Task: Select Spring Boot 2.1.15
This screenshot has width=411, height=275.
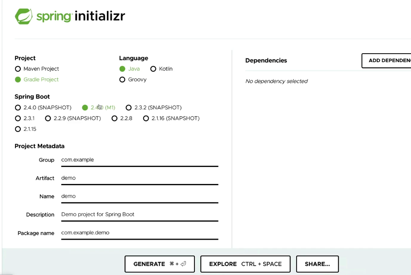Action: click(x=18, y=129)
